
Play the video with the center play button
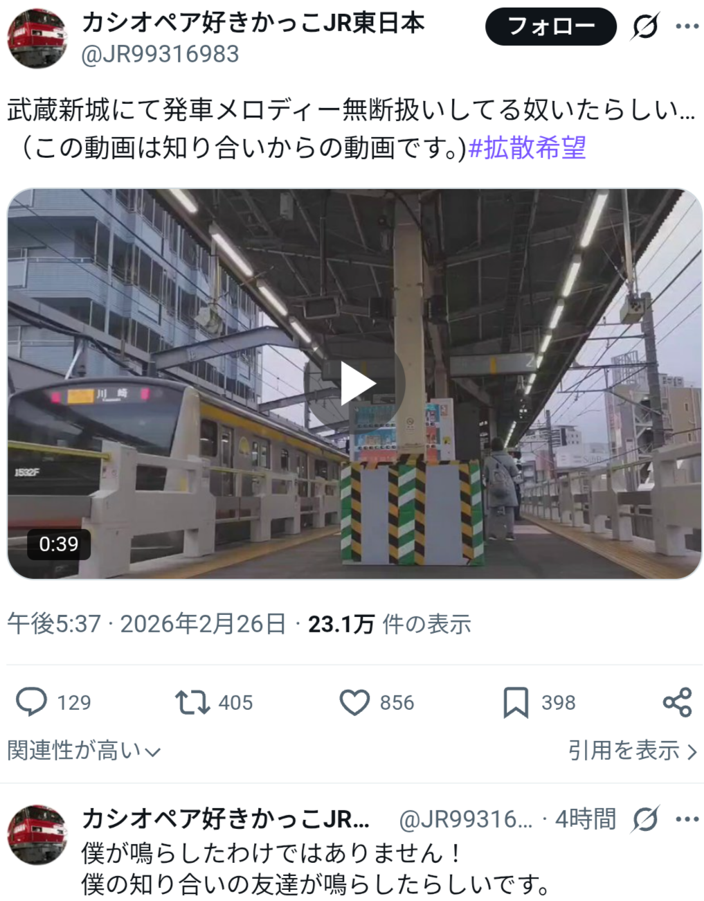pyautogui.click(x=356, y=384)
